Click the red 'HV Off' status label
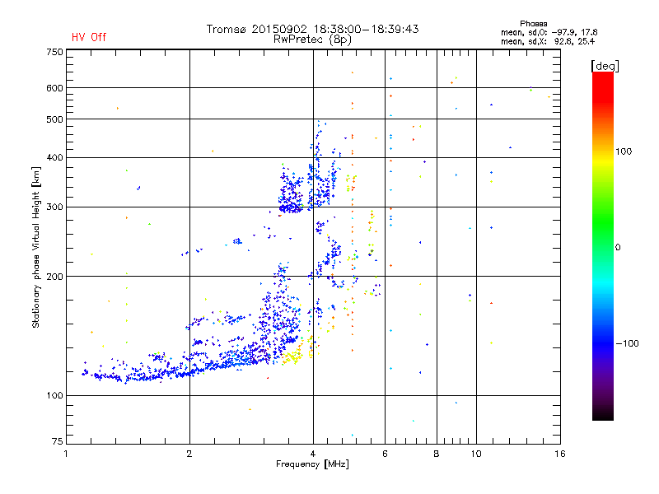This screenshot has width=659, height=494. [x=89, y=37]
